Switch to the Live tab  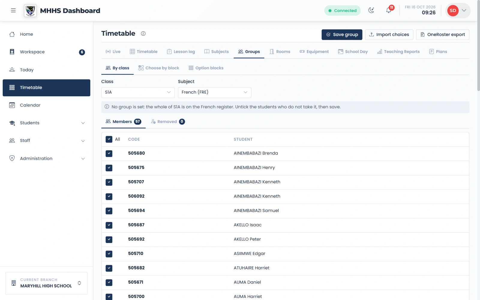(x=113, y=52)
